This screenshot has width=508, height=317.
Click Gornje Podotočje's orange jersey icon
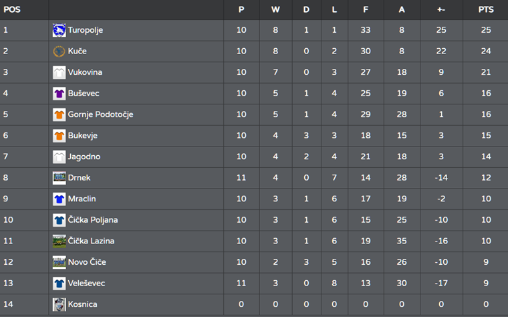coord(59,114)
